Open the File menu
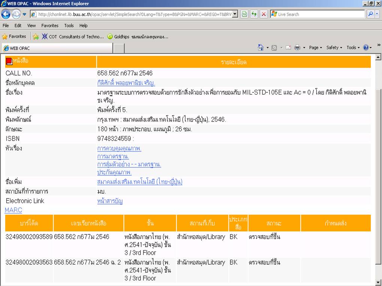 (x=6, y=25)
